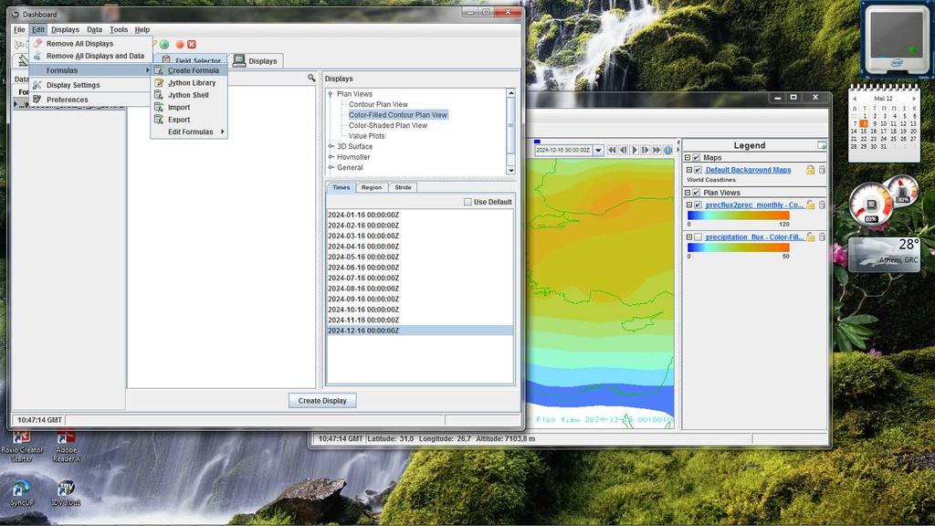This screenshot has width=935, height=526.
Task: Click the Jython Library menu icon
Action: (159, 83)
